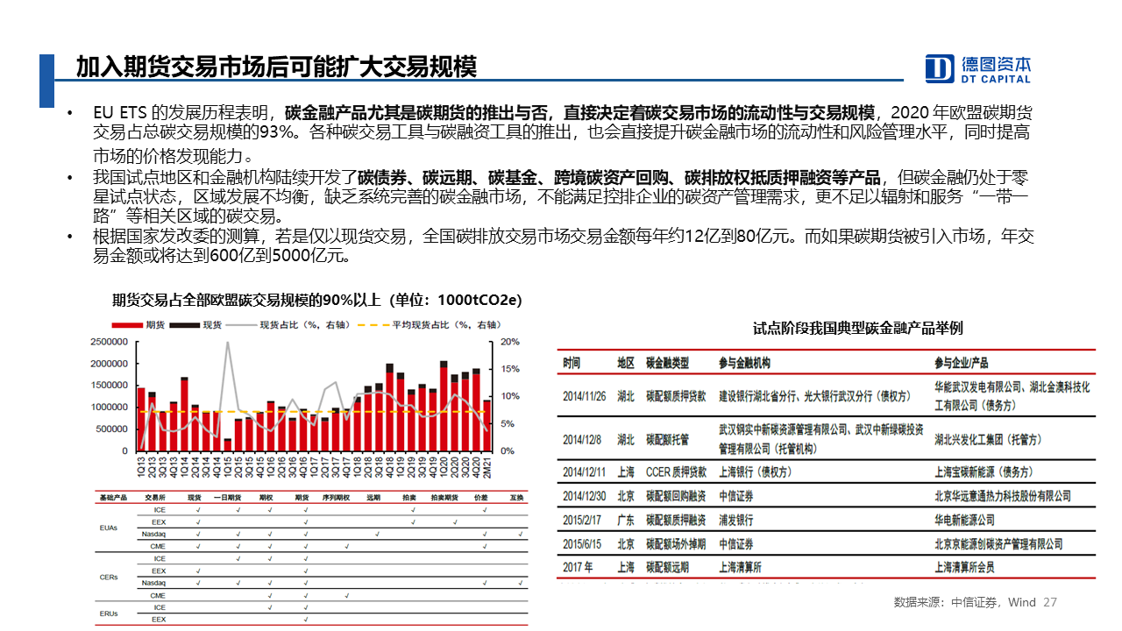Click the 1Q15 bar in the chart
This screenshot has height=631, width=1122.
click(228, 445)
